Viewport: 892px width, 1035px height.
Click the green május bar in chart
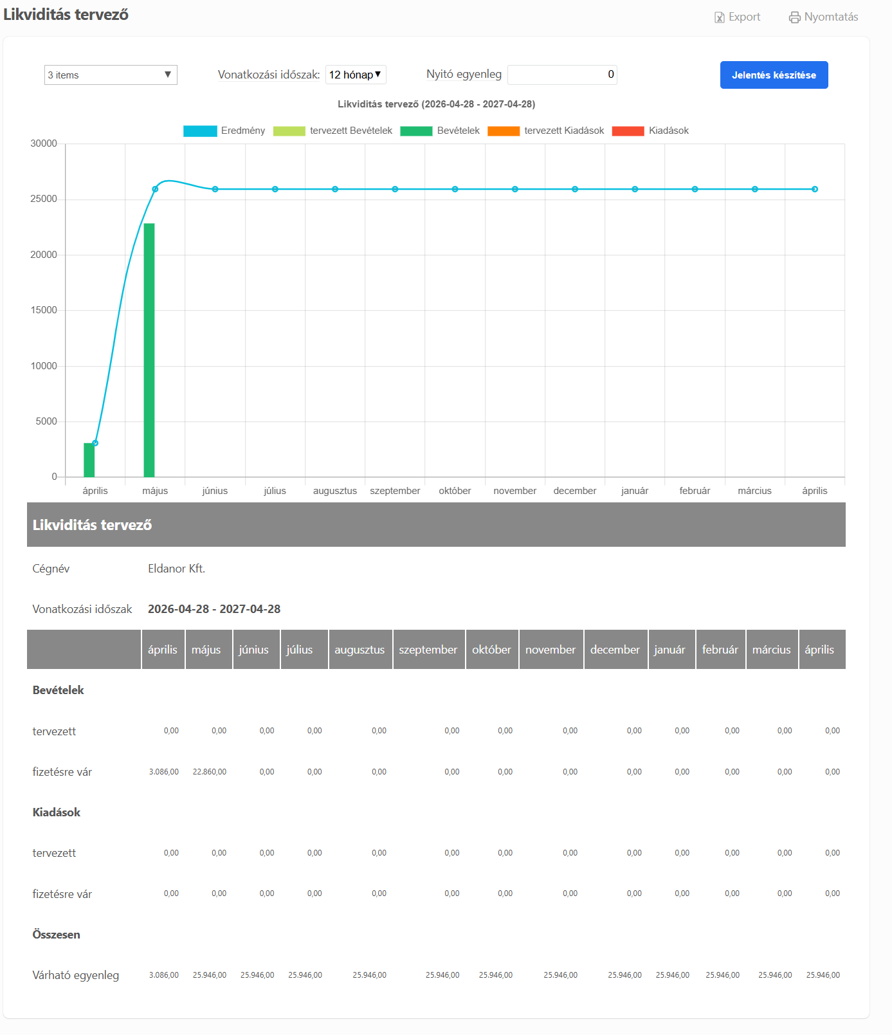point(149,350)
